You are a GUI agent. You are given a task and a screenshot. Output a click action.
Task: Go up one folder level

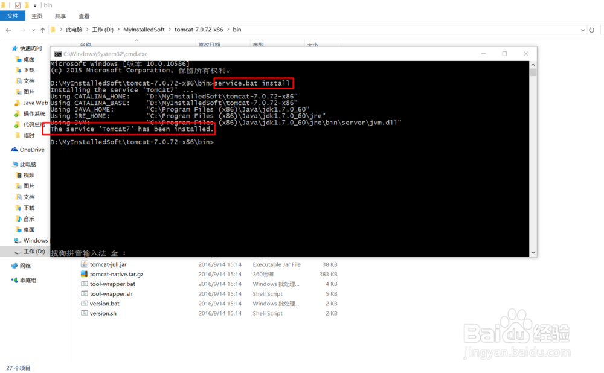click(x=42, y=30)
